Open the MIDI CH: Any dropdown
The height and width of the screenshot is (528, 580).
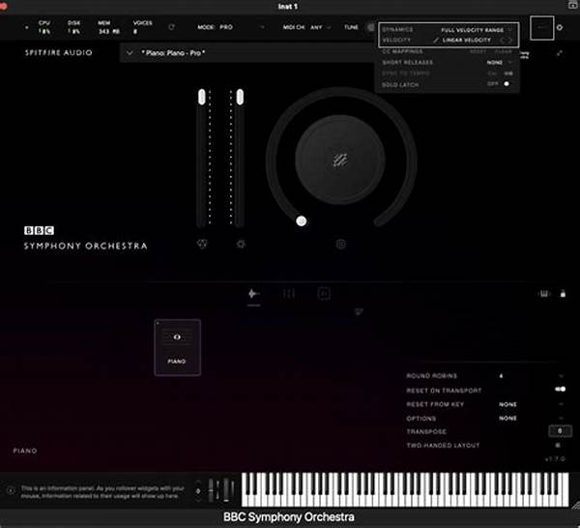(x=306, y=27)
